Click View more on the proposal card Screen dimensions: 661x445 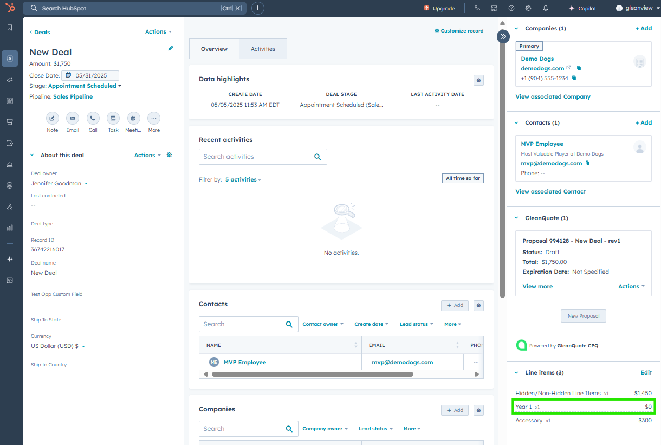pos(537,286)
